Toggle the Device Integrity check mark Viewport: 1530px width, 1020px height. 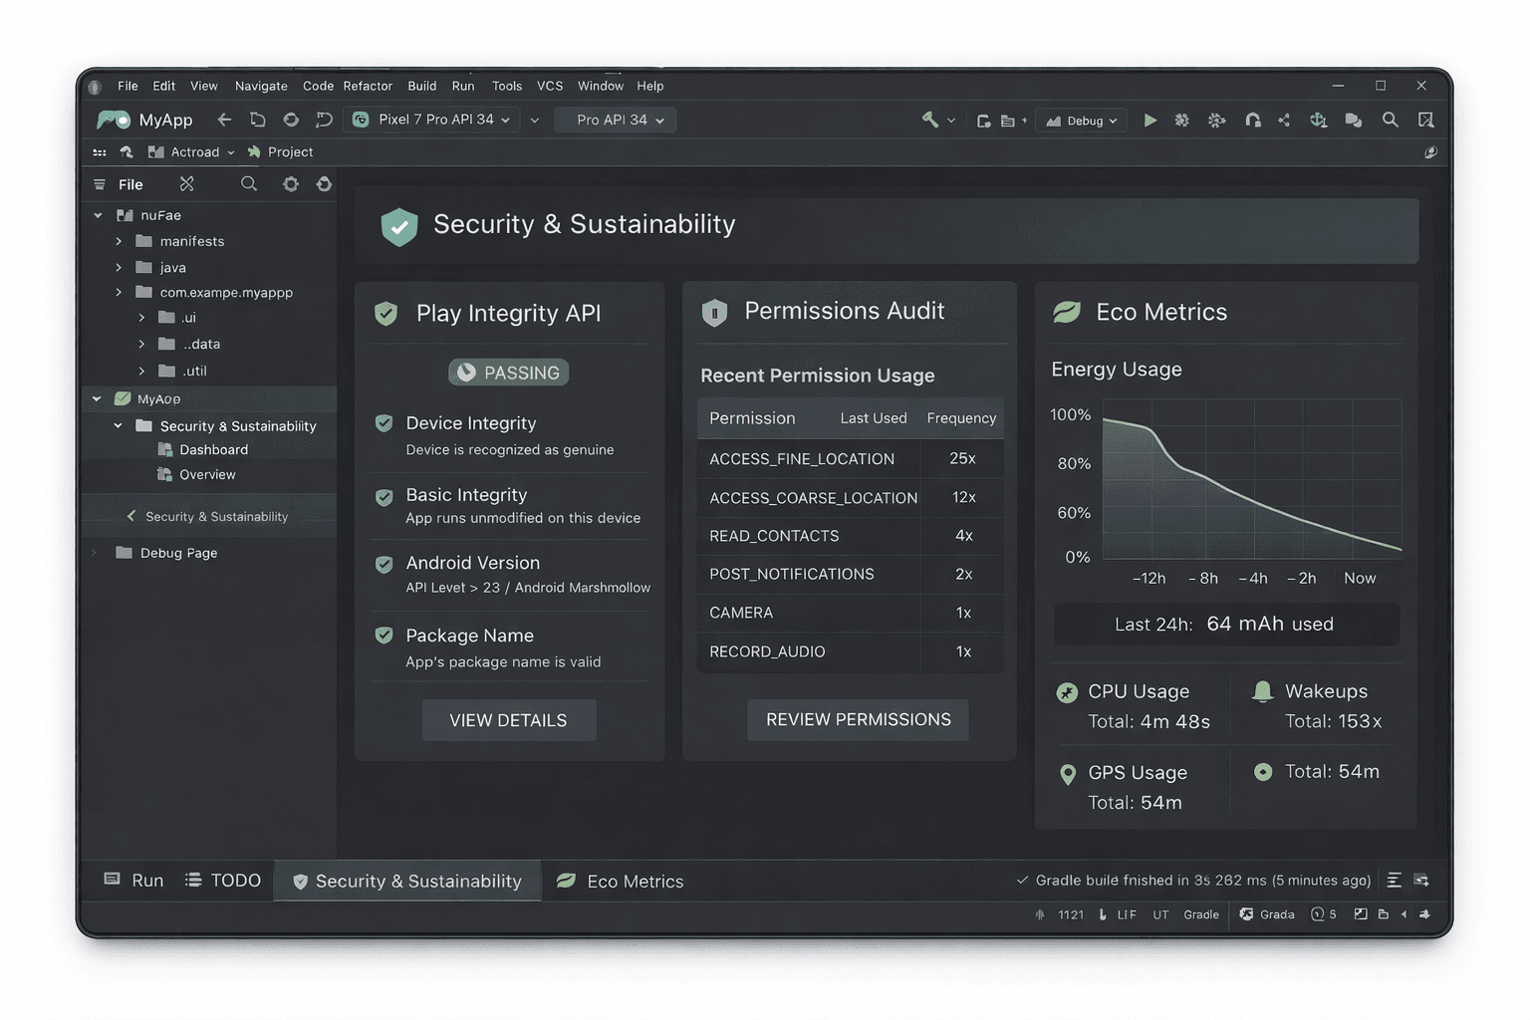[x=383, y=423]
